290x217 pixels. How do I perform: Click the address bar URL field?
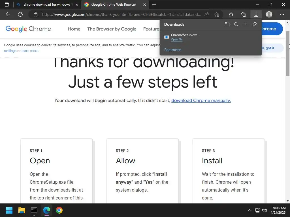pos(121,14)
